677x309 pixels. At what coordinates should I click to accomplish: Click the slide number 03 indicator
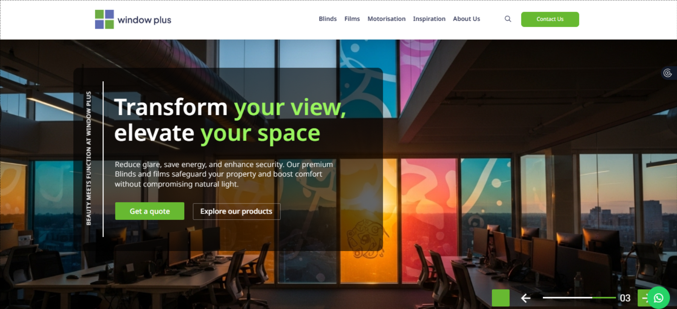(625, 298)
